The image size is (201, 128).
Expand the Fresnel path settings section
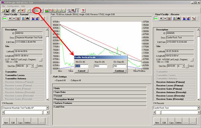[x=100, y=96]
